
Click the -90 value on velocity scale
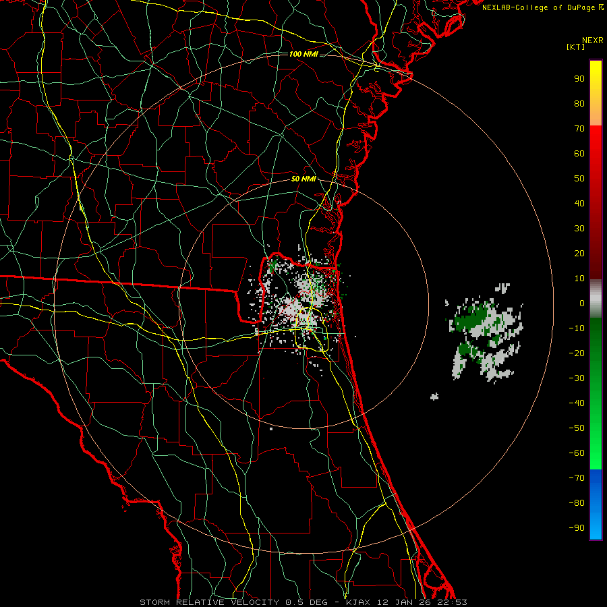(577, 528)
